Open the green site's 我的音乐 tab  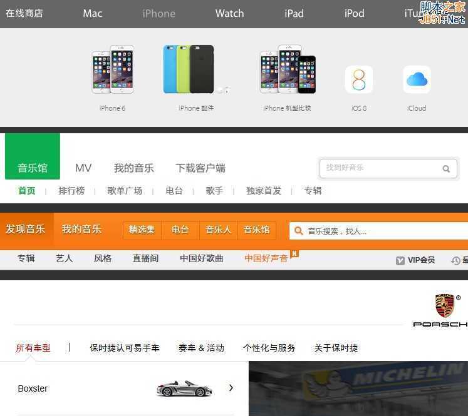pos(134,168)
